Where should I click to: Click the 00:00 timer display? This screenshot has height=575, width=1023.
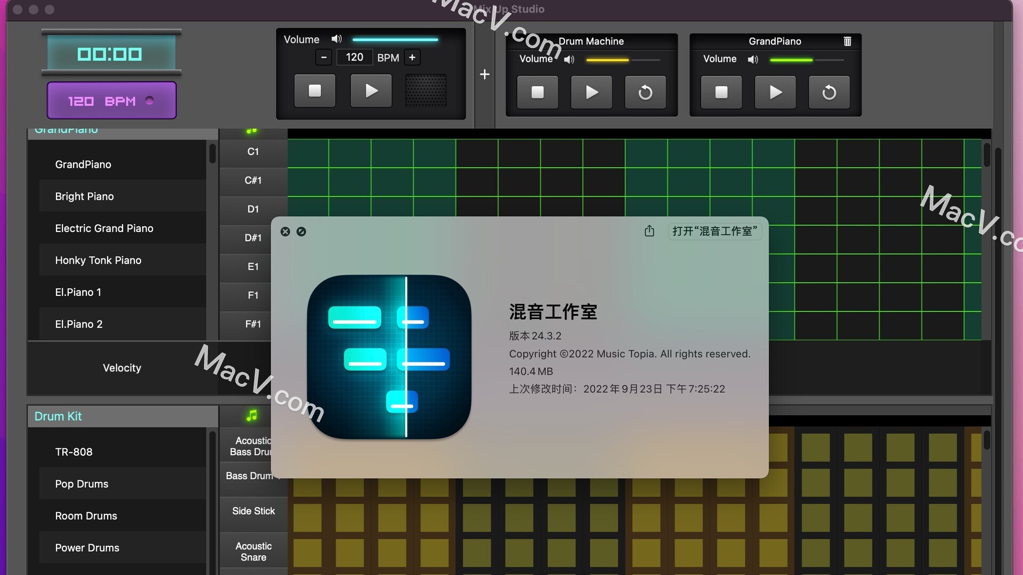tap(111, 53)
